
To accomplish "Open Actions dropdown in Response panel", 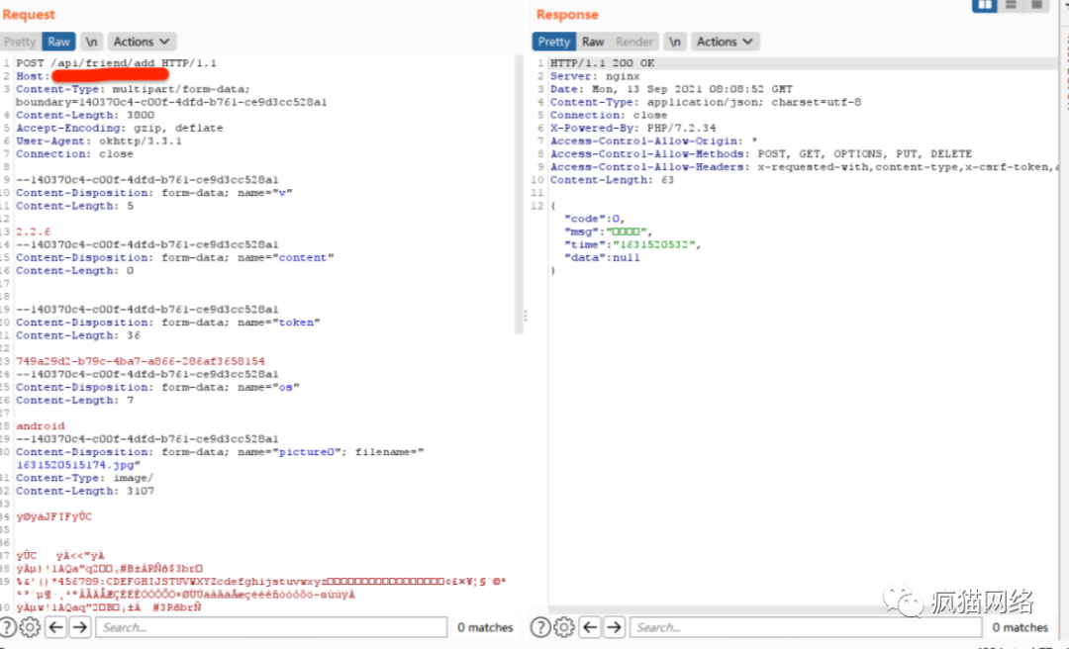I will coord(725,42).
